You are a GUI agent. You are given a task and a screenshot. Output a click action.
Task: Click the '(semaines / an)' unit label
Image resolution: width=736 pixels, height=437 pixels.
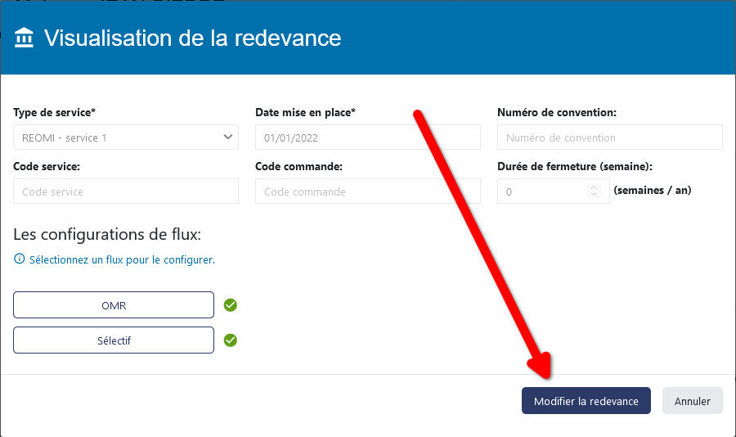tap(652, 191)
